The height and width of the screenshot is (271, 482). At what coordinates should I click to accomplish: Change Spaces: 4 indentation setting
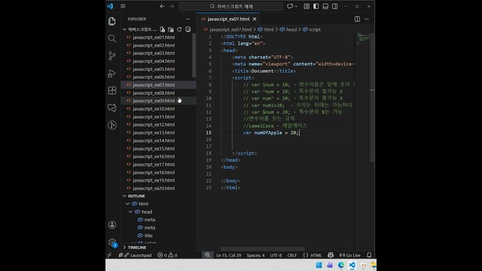256,255
